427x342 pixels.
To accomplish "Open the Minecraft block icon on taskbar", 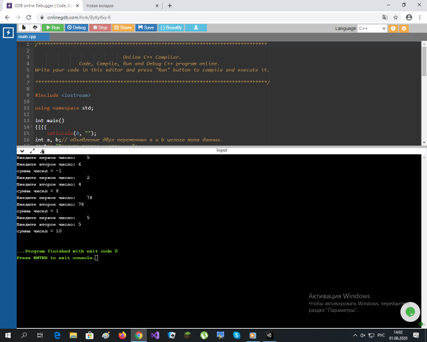I will [x=187, y=335].
